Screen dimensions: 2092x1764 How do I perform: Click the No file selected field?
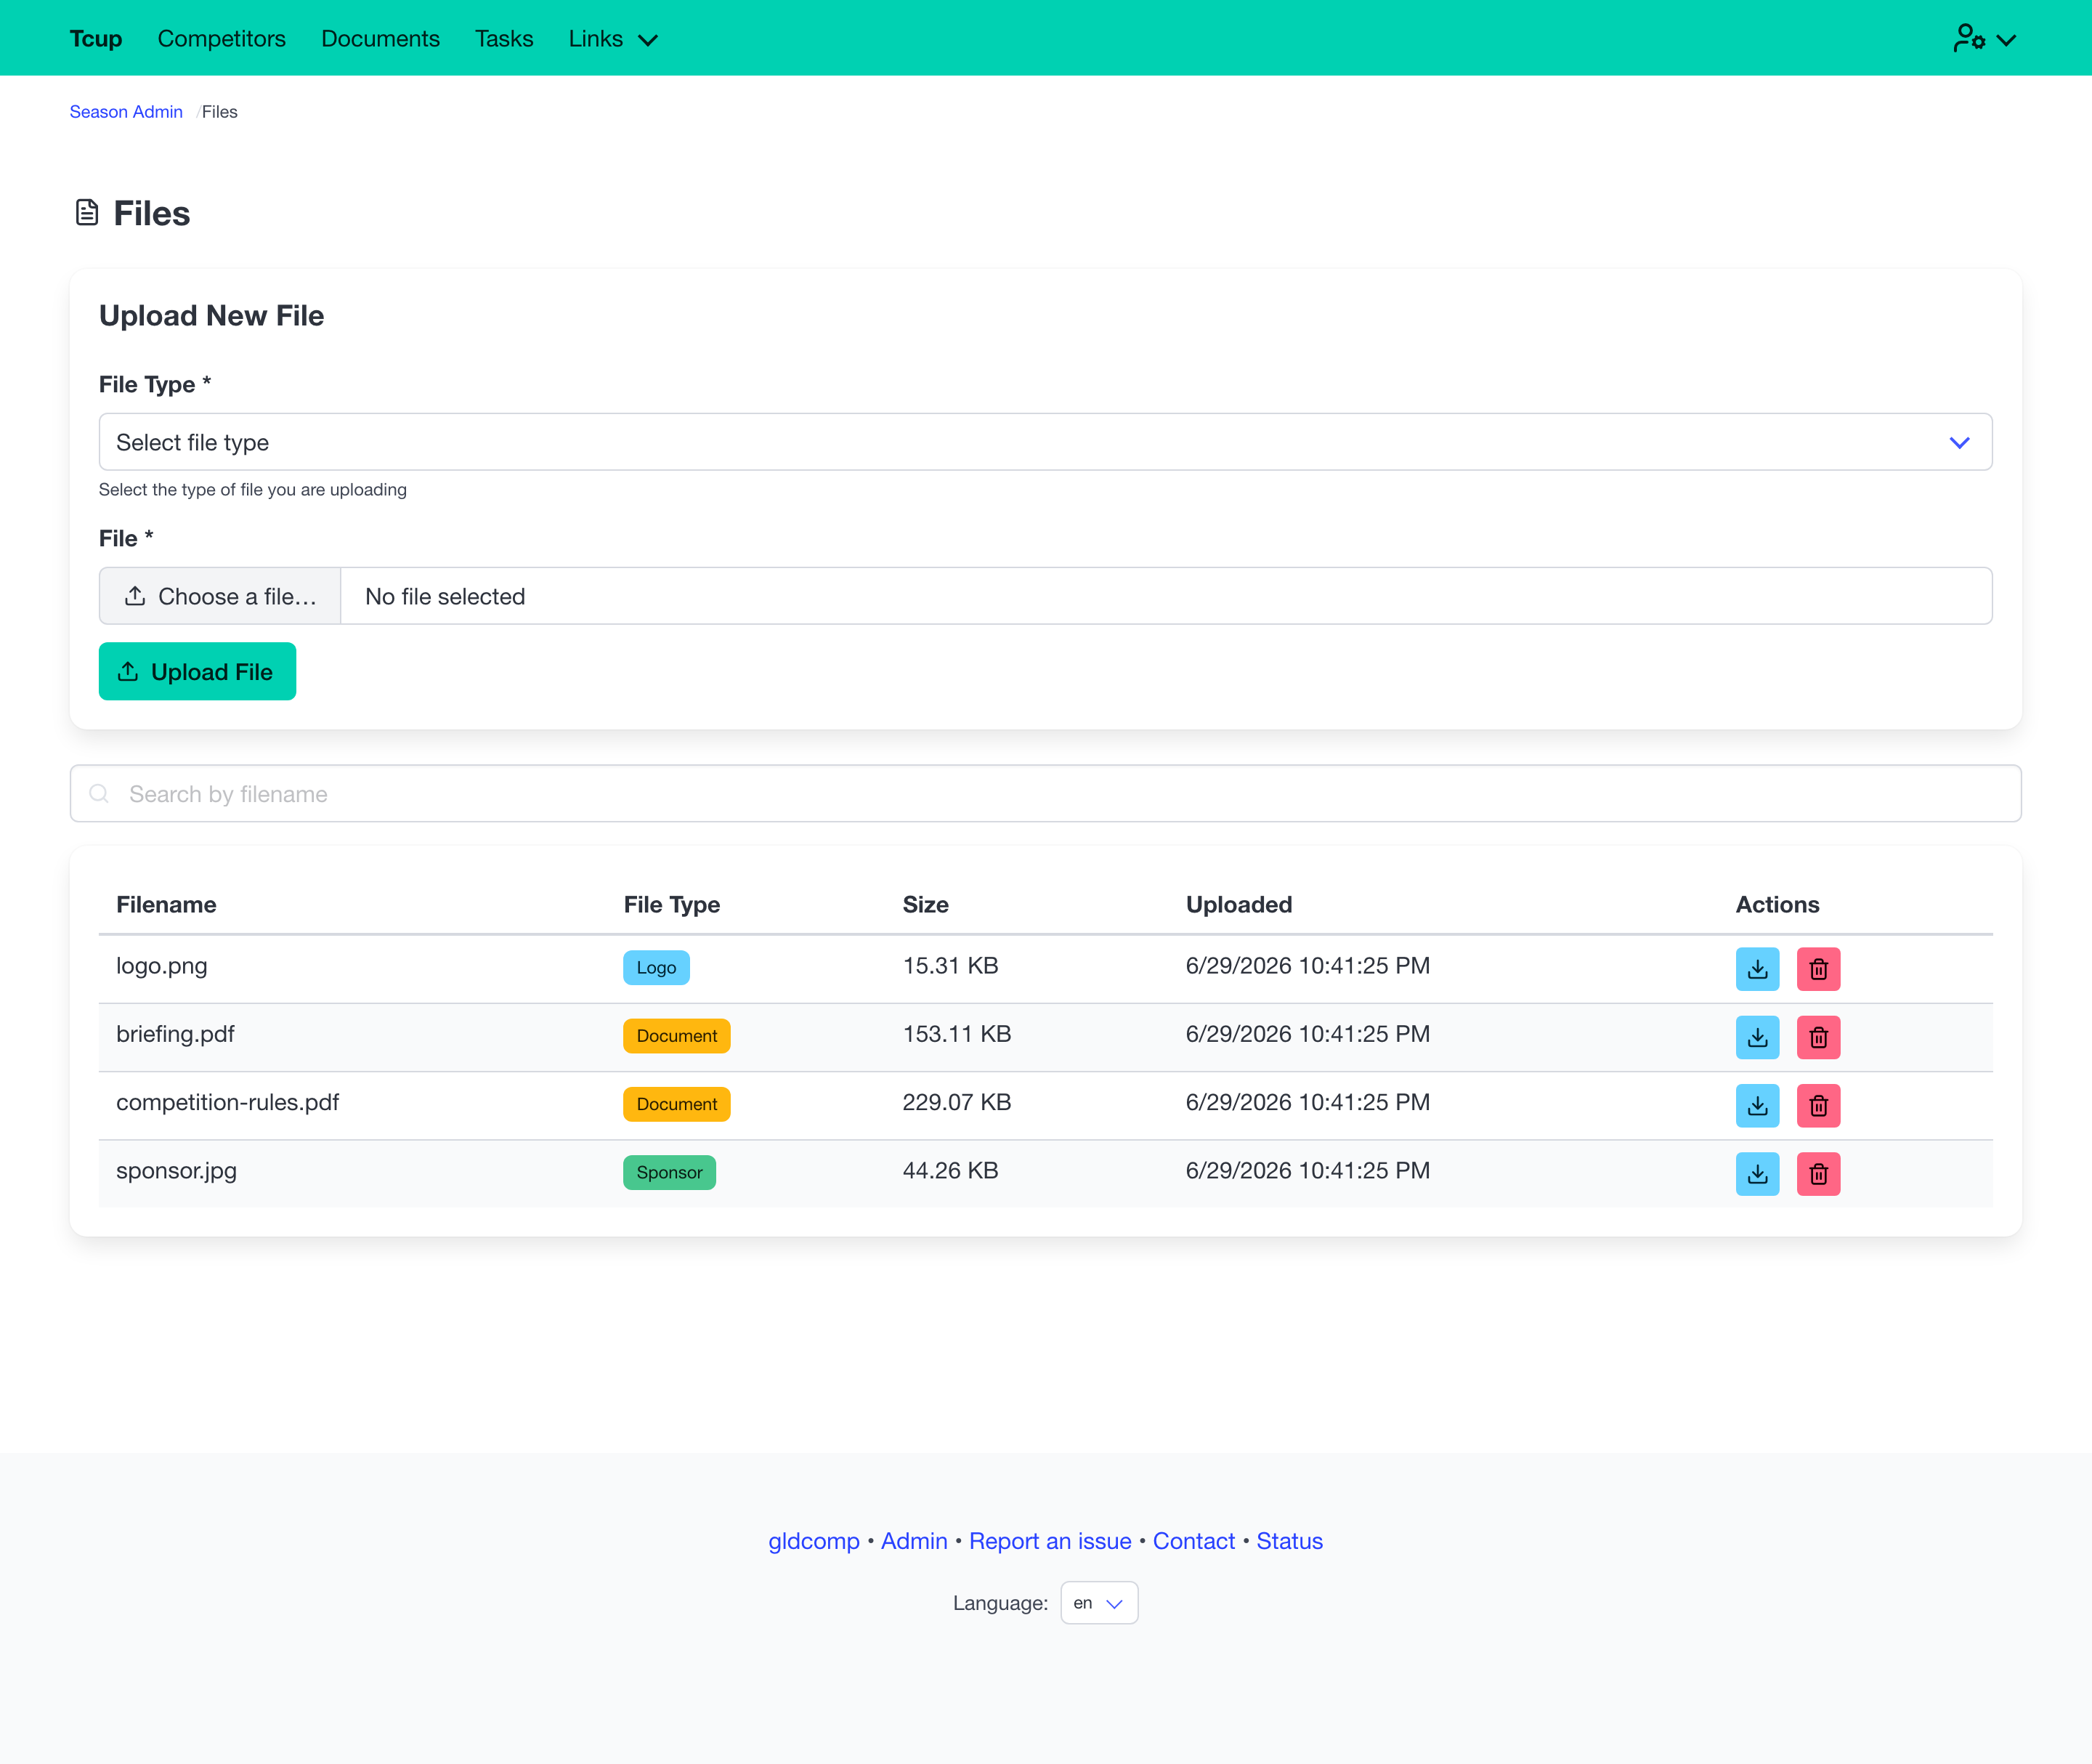pos(1166,596)
